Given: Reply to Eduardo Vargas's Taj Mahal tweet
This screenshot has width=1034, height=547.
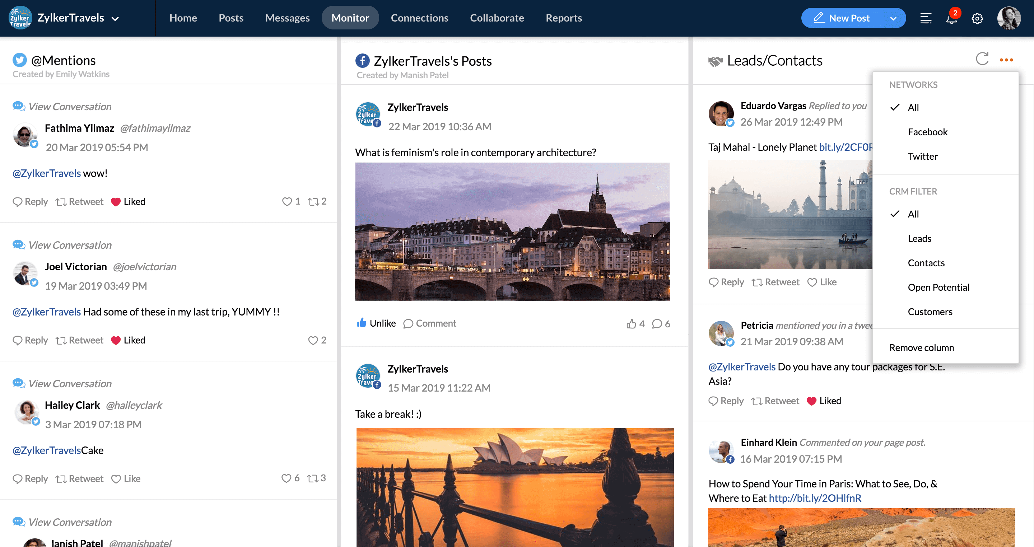Looking at the screenshot, I should click(726, 282).
